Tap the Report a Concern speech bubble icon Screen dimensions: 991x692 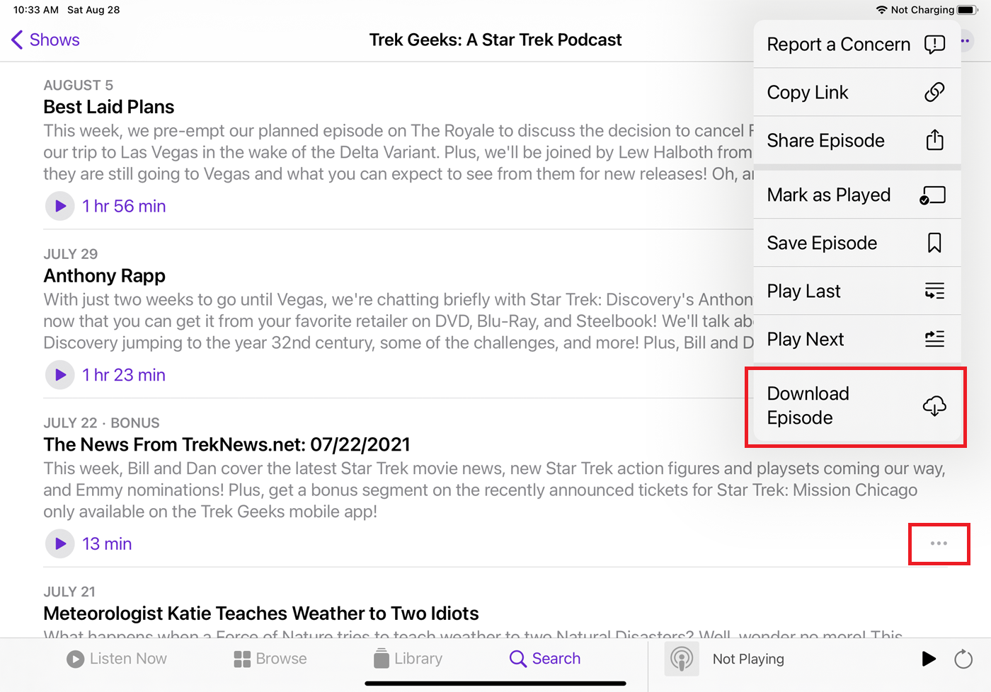click(934, 45)
